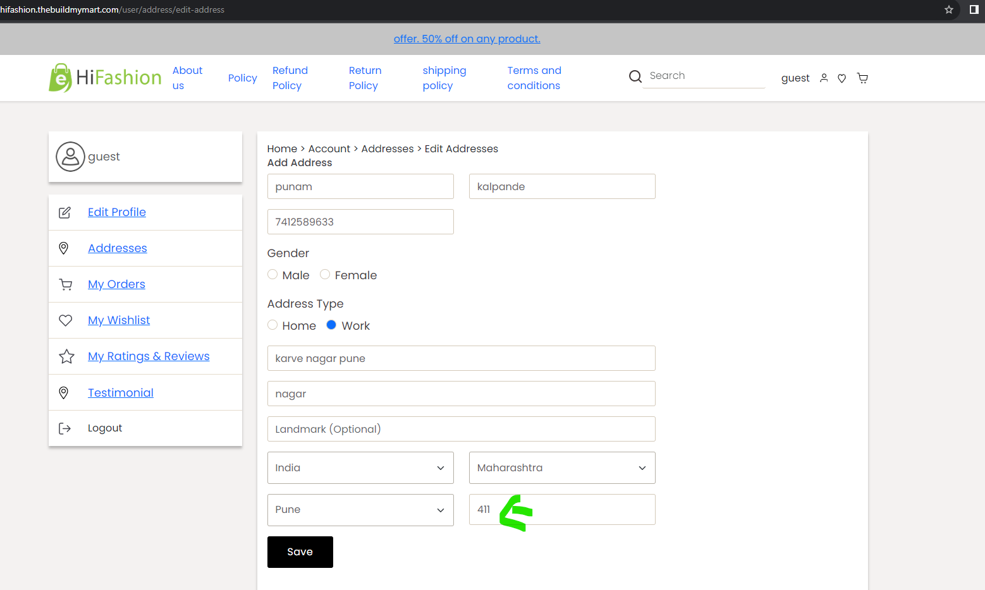The width and height of the screenshot is (985, 590).
Task: Open the shopping cart icon in header
Action: [x=862, y=78]
